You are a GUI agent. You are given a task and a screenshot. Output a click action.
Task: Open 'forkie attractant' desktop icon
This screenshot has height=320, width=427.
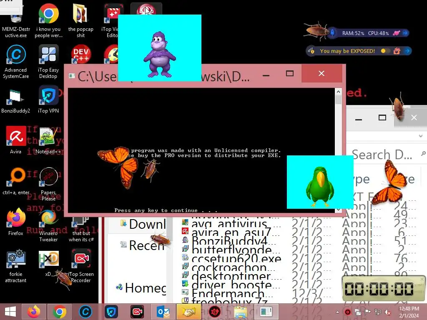click(x=16, y=266)
